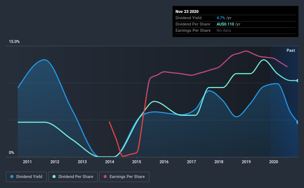Toggle the Dividend Per Share legend button

pyautogui.click(x=73, y=177)
